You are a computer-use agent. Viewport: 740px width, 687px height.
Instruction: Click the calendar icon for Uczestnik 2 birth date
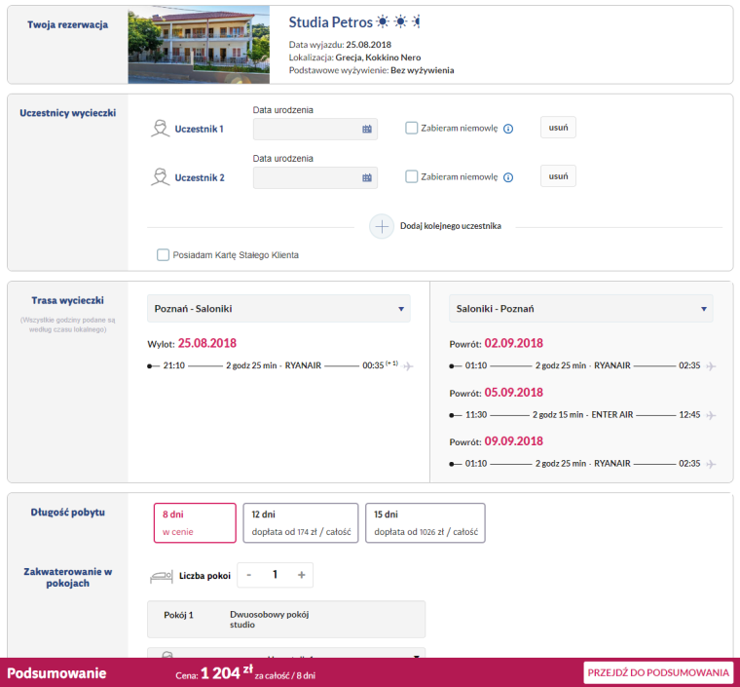click(x=367, y=177)
